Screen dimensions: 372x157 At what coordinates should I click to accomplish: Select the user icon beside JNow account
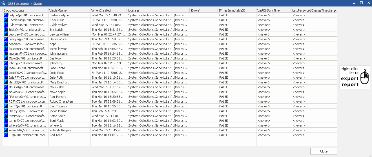(x=6, y=58)
